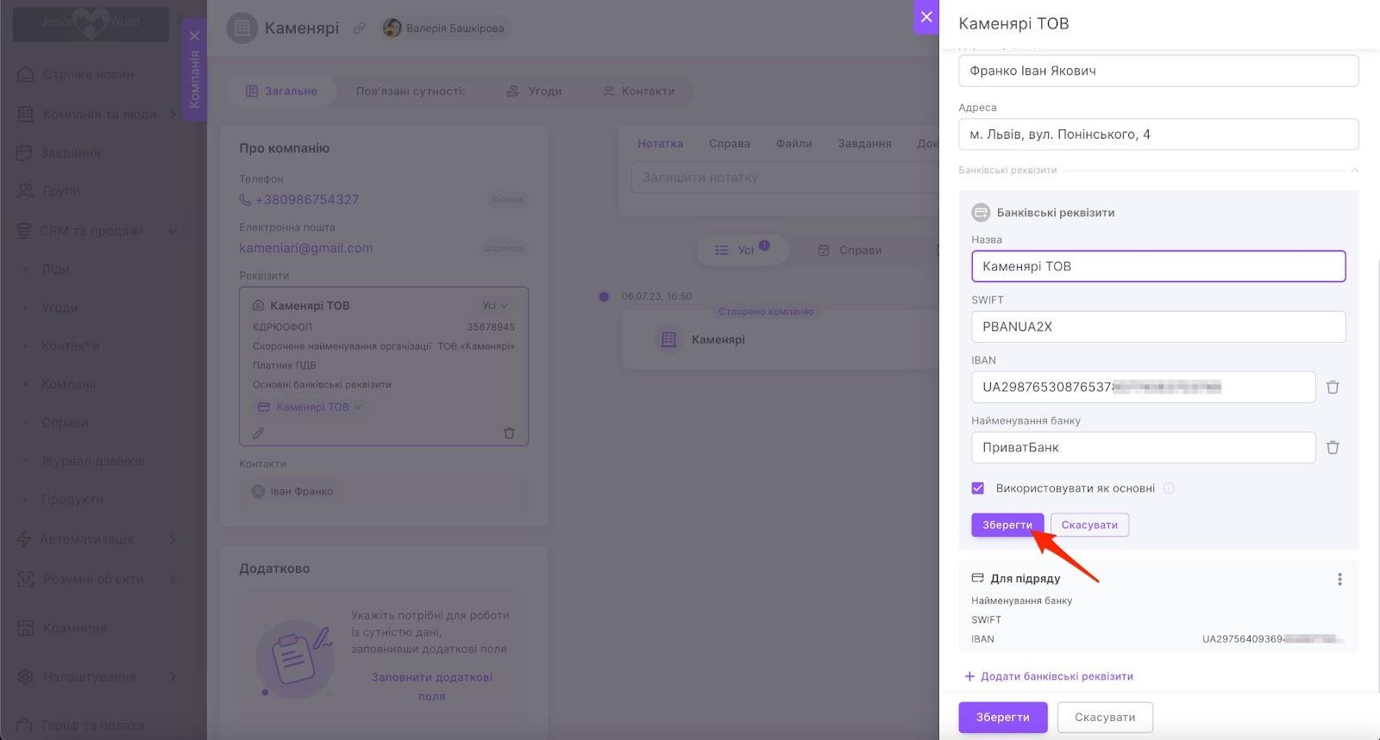The height and width of the screenshot is (740, 1380).
Task: Filter timeline by Справи
Action: (x=850, y=250)
